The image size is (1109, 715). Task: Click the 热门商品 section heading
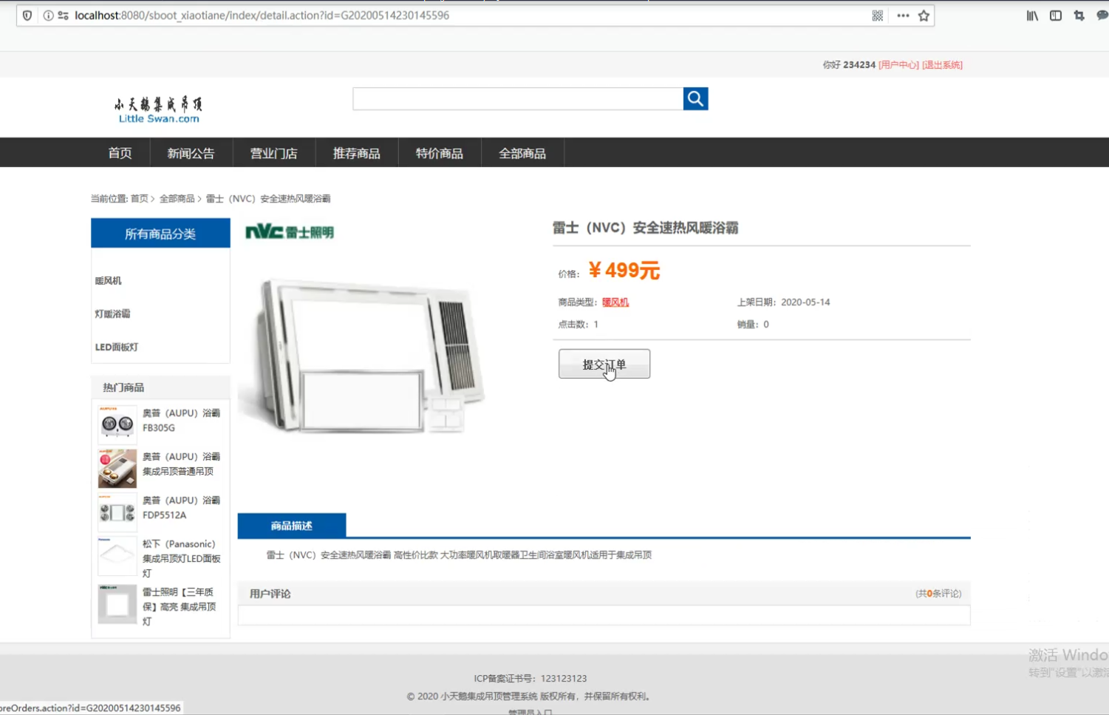123,387
